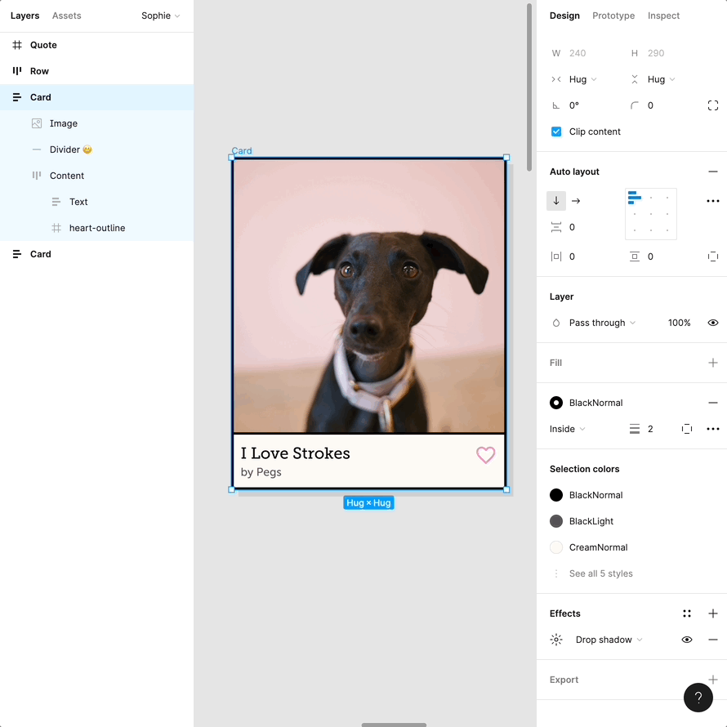Click the heart-outline frame icon
Viewport: 727px width, 727px height.
[56, 228]
